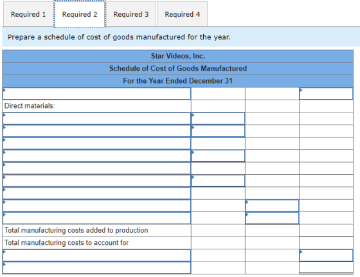Click the Star Videos, Inc. header
The image size is (360, 277).
(x=177, y=56)
